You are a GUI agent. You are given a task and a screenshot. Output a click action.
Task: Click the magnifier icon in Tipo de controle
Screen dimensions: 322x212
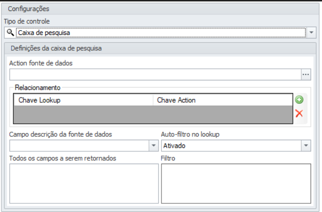[x=11, y=33]
